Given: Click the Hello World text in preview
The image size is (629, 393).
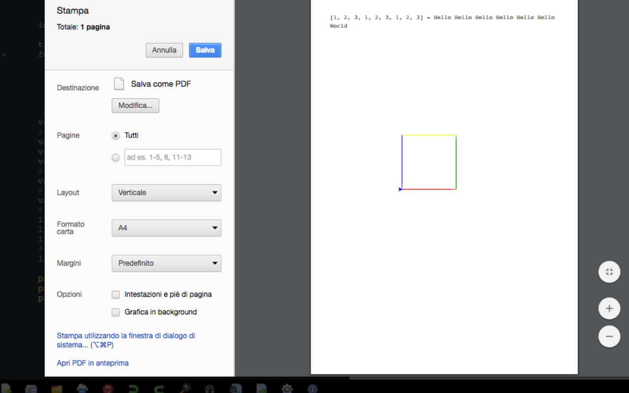Looking at the screenshot, I should click(x=442, y=22).
